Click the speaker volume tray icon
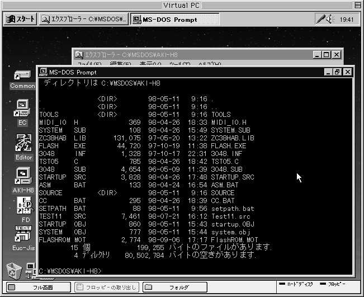Screen dimensions: 364x297 (330, 19)
